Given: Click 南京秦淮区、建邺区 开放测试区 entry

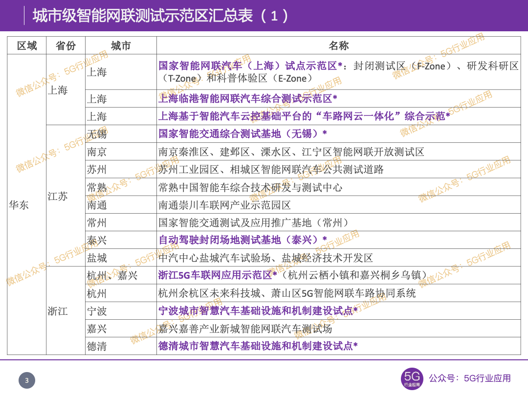Looking at the screenshot, I should coord(339,152).
